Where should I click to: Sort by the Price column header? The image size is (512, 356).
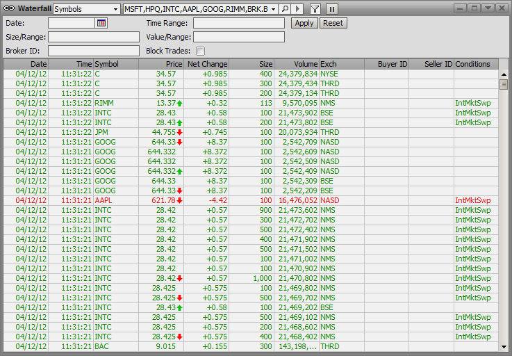click(161, 64)
